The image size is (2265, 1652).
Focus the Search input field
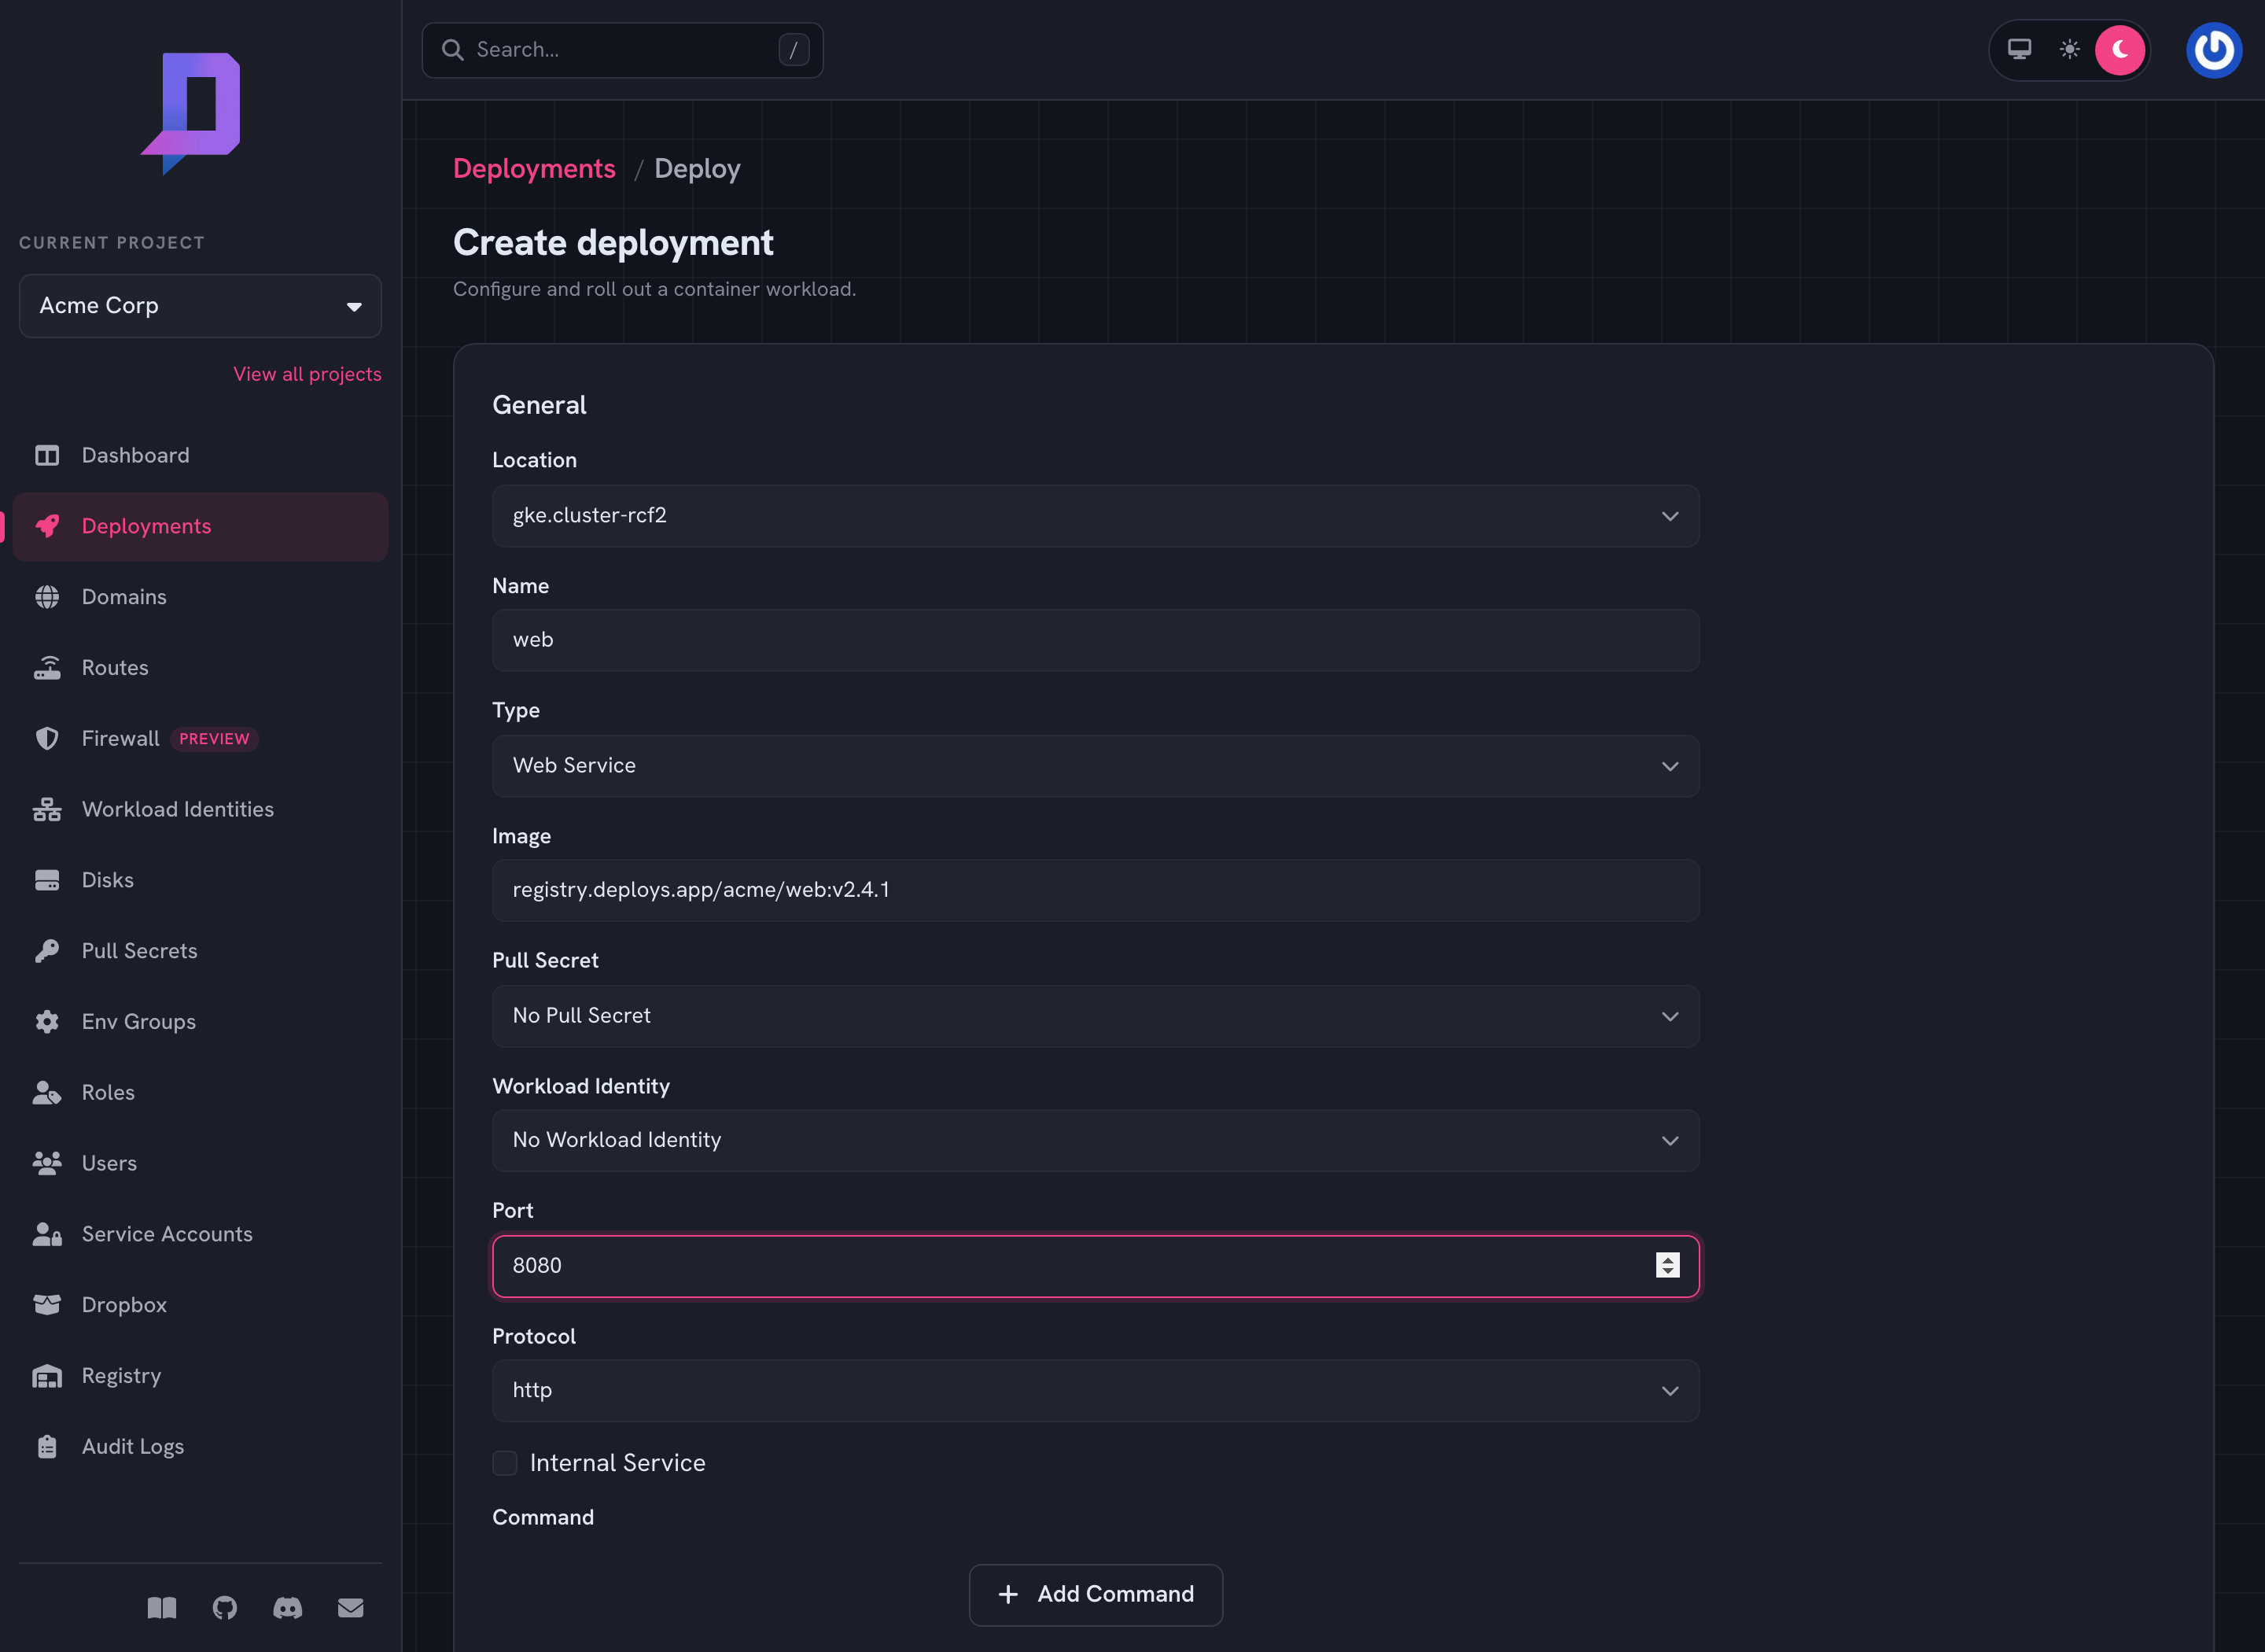[623, 50]
